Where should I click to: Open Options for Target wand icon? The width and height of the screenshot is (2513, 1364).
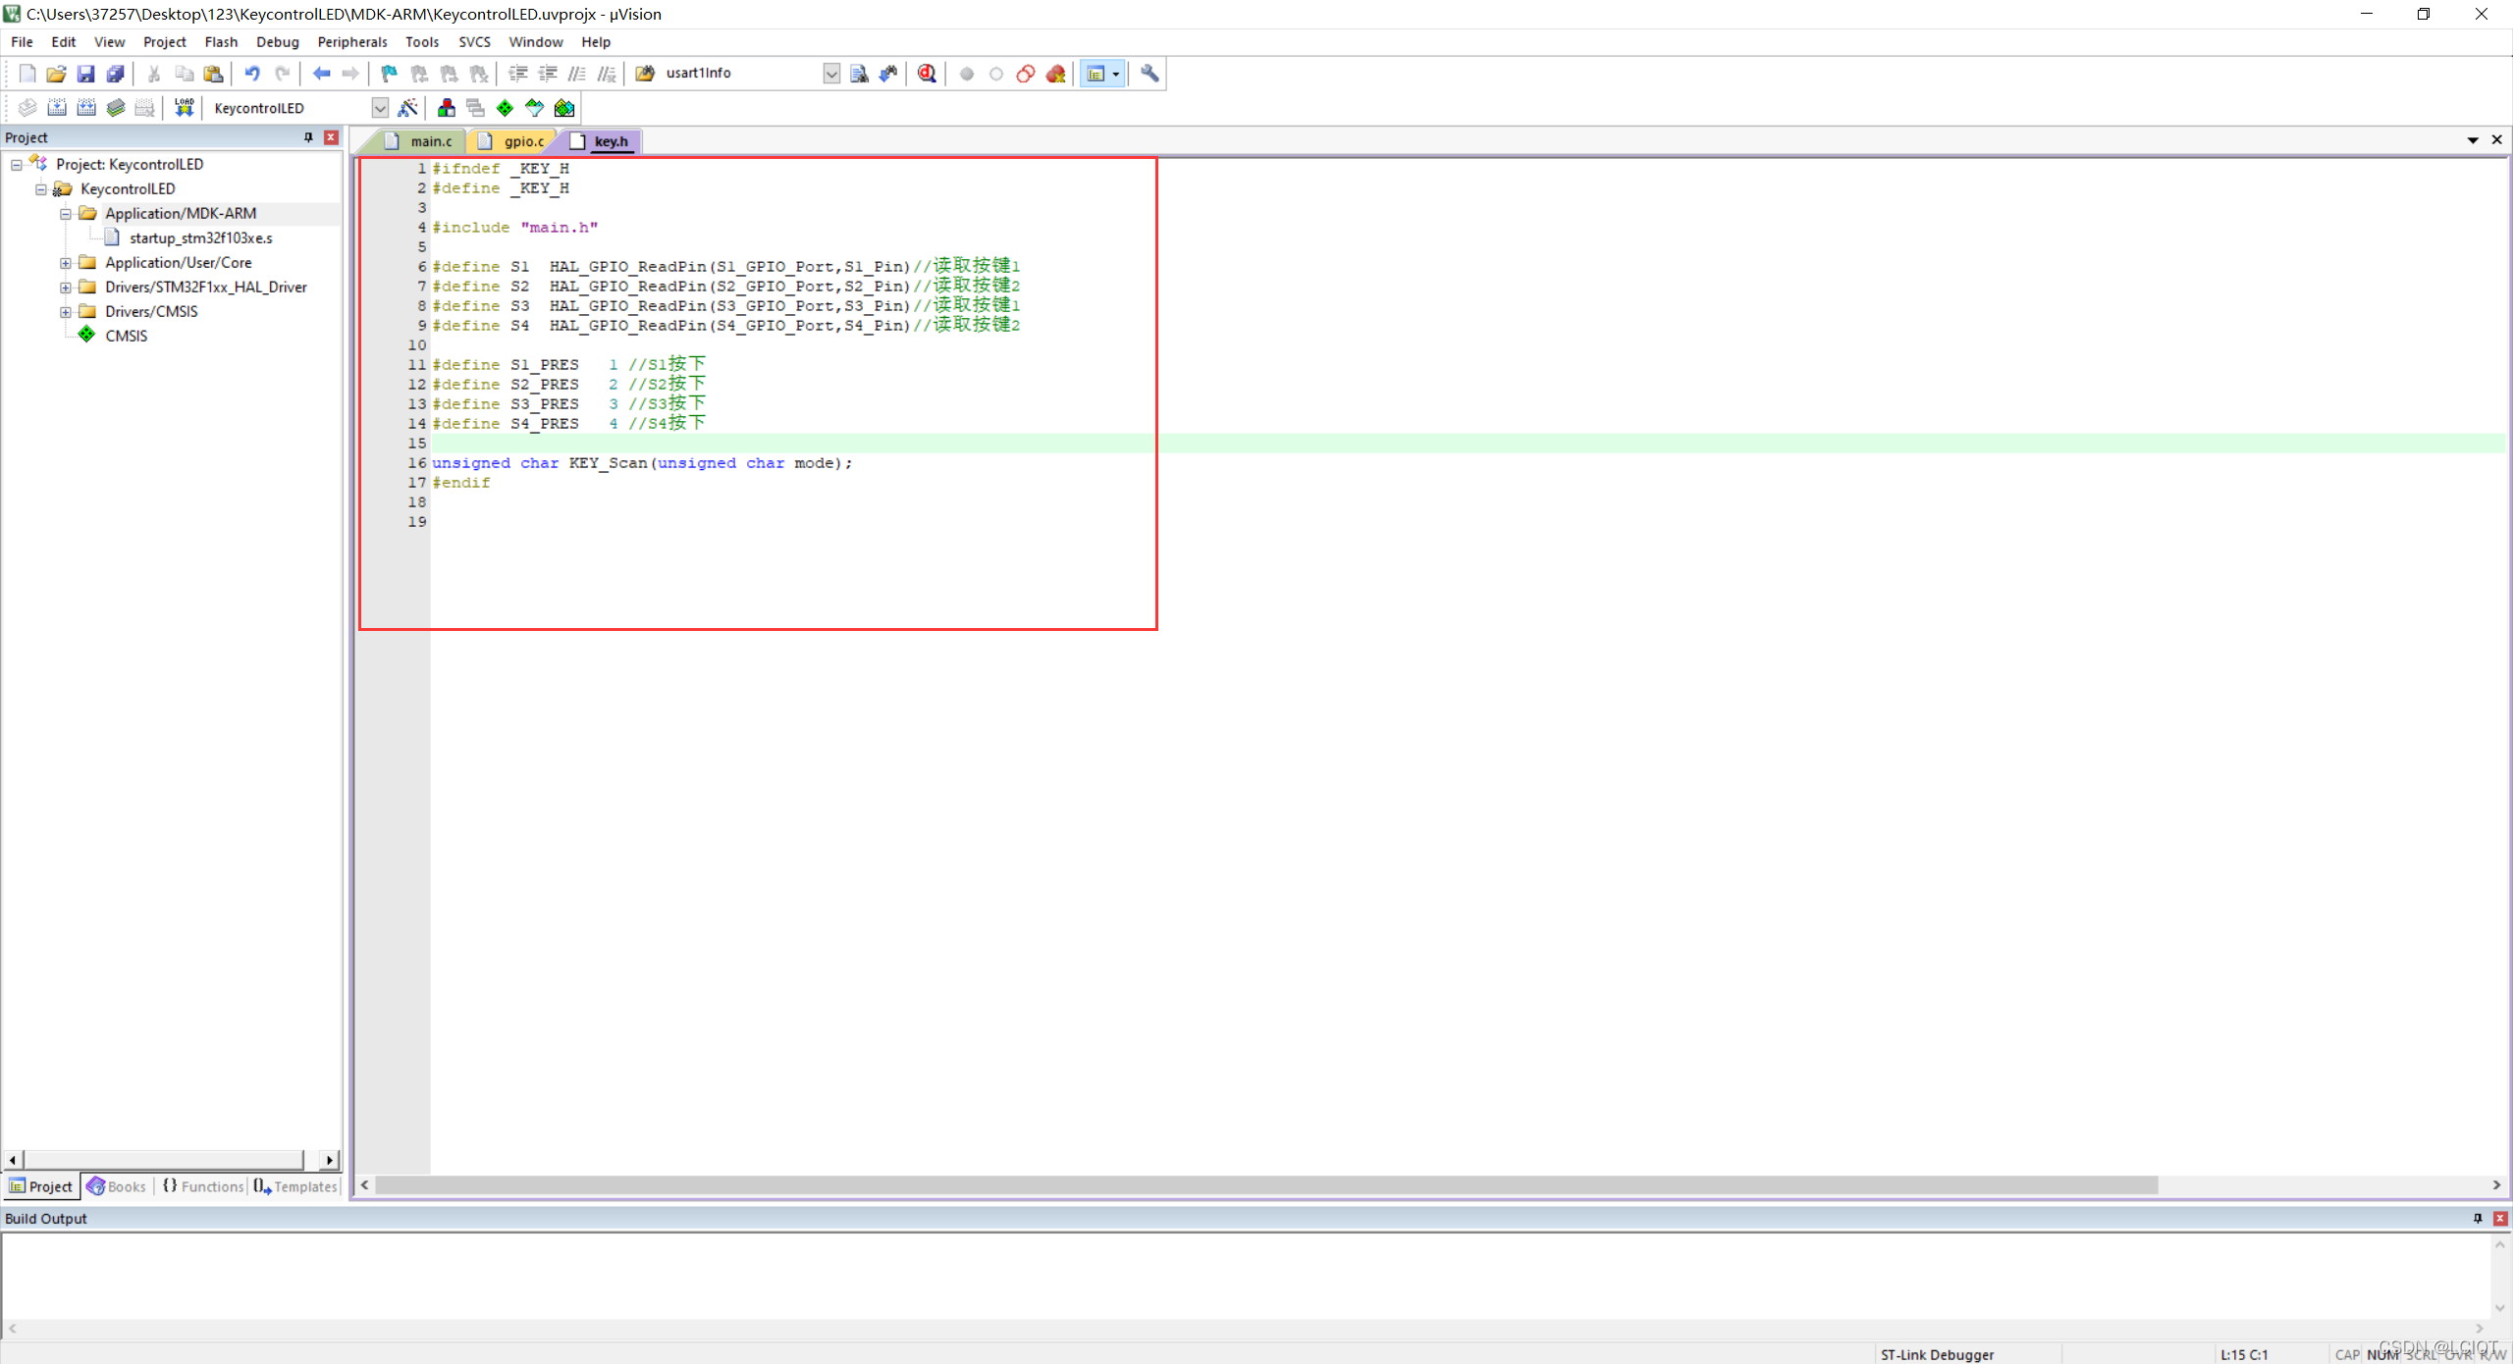(408, 108)
